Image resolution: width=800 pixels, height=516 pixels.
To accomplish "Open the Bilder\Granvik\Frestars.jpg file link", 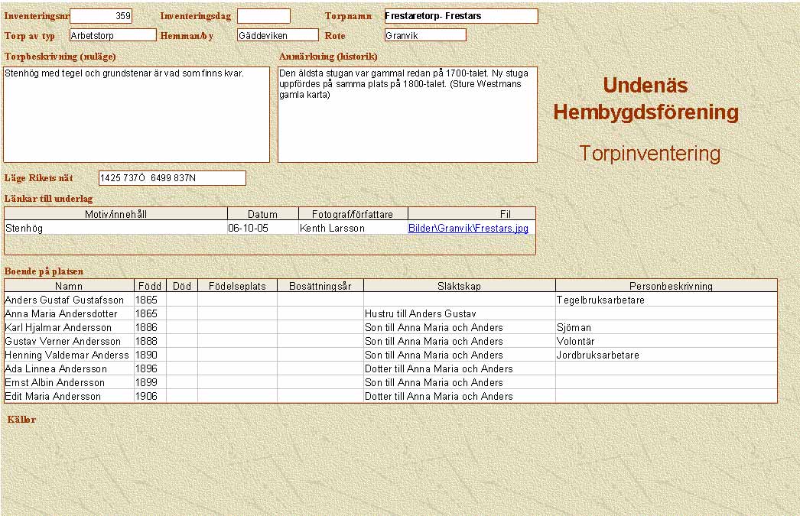I will click(467, 228).
